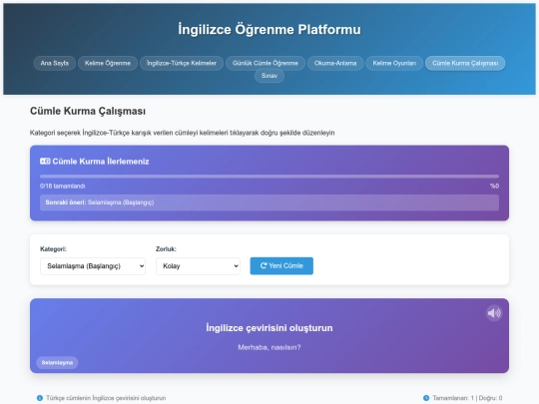
Task: Open Kelime Oyunları tab
Action: pyautogui.click(x=394, y=63)
